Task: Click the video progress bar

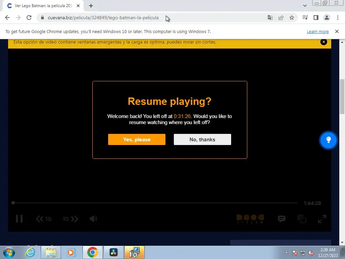Action: tap(155, 203)
